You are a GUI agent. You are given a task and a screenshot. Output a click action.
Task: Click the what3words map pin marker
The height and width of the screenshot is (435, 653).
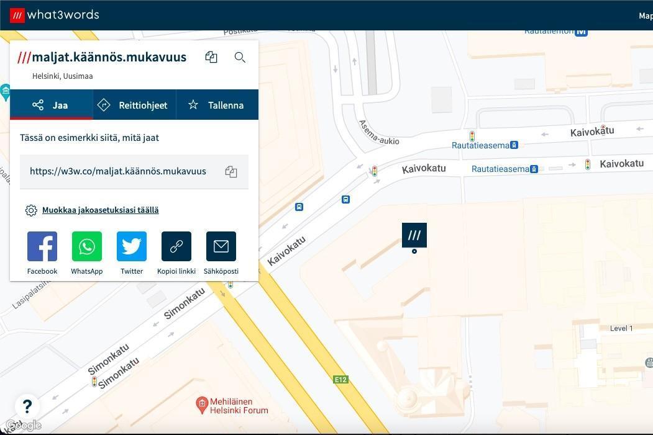coord(414,236)
